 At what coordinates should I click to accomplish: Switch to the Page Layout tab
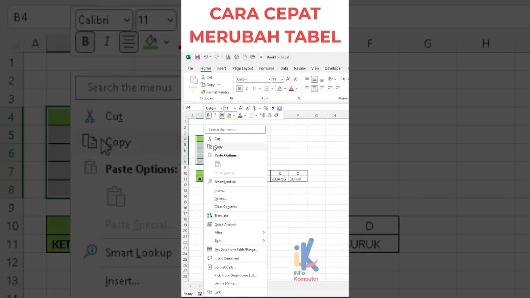[x=243, y=68]
